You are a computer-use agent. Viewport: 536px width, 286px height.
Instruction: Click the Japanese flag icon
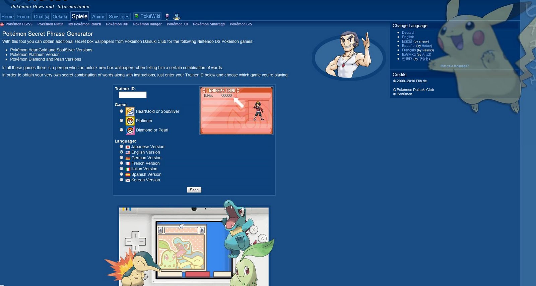tap(128, 147)
